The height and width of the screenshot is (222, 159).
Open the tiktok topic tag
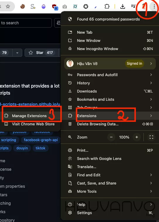coord(40,148)
